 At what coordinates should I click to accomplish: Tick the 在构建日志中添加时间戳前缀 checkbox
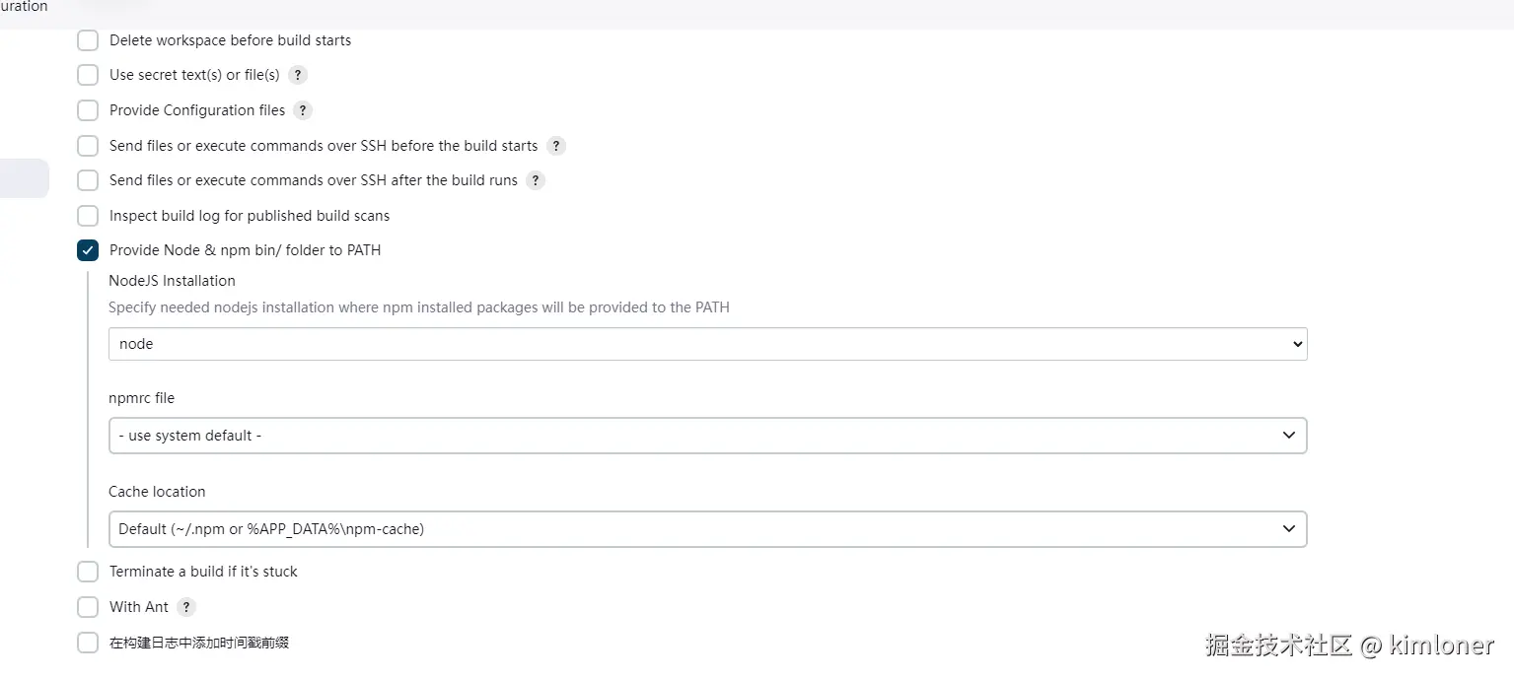coord(88,643)
